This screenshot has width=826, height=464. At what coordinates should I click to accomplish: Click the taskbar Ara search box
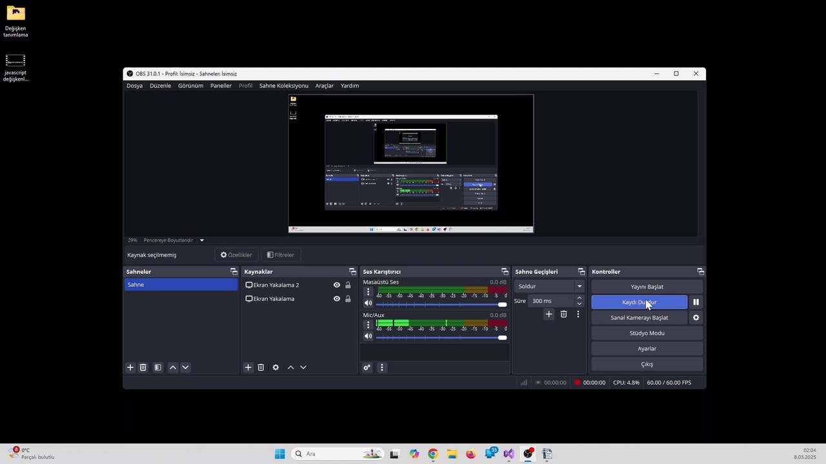tap(337, 454)
